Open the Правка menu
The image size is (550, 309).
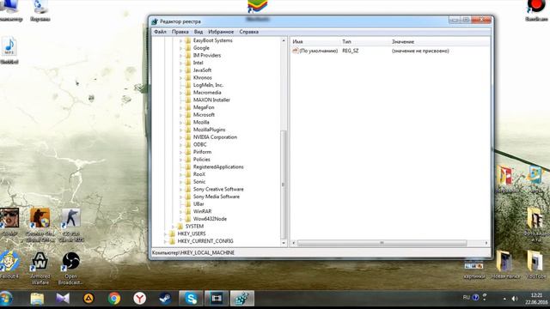180,32
